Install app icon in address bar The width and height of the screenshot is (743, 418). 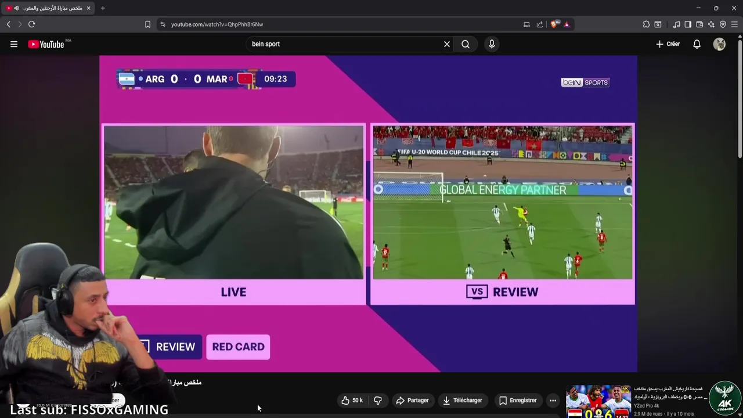526,24
